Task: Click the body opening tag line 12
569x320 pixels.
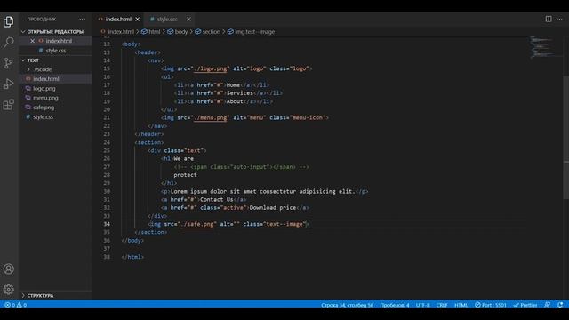Action: click(131, 44)
